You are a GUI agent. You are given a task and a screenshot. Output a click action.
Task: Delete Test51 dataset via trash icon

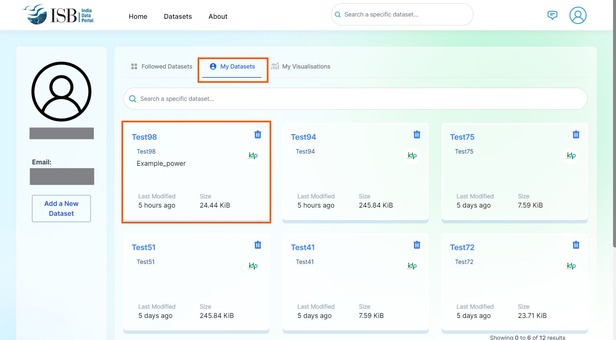[x=258, y=245]
